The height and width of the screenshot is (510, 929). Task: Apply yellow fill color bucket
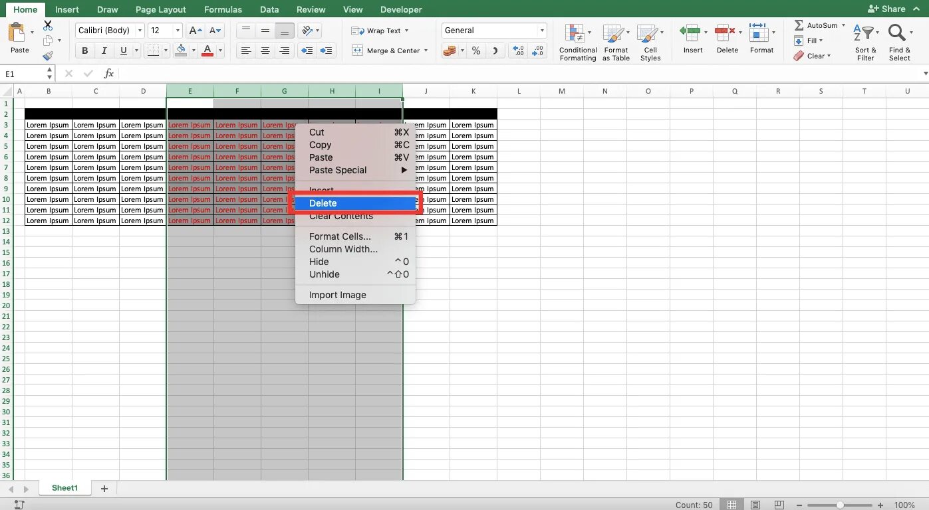181,50
